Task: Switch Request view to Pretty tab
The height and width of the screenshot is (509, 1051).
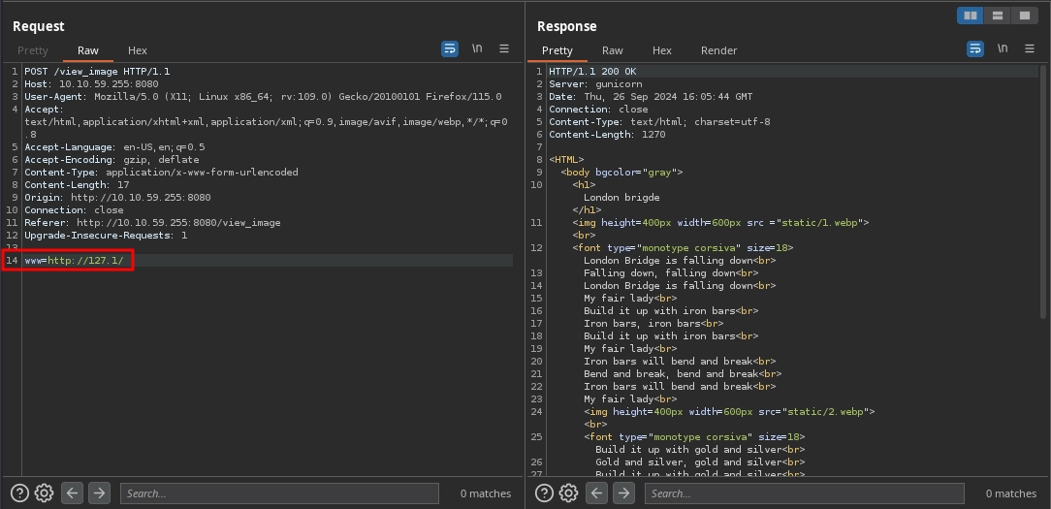Action: tap(32, 50)
